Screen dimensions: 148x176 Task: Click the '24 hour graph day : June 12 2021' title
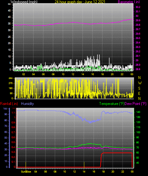pyautogui.click(x=80, y=2)
